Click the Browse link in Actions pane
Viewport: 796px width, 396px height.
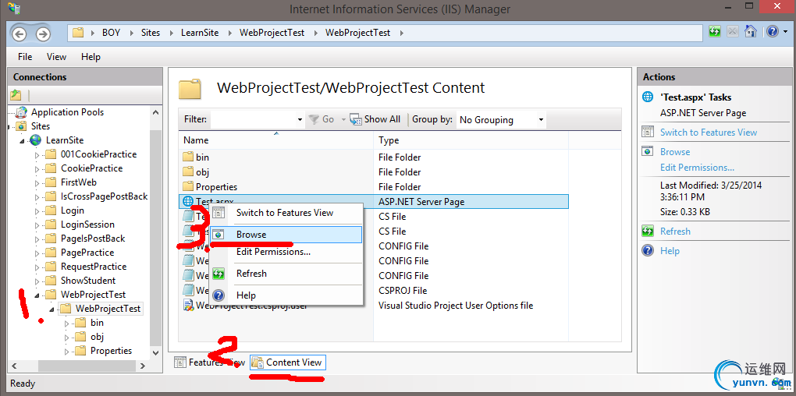(675, 151)
